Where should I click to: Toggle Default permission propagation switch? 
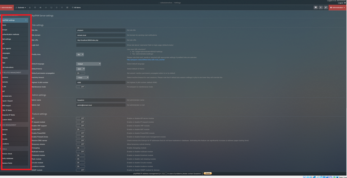[80, 73]
